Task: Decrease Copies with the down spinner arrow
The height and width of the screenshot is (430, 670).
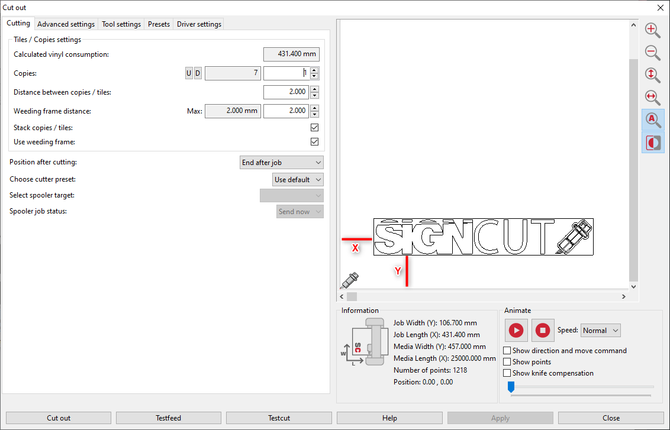Action: 314,76
